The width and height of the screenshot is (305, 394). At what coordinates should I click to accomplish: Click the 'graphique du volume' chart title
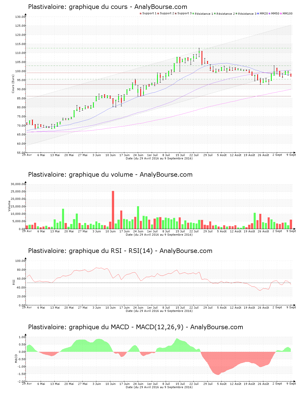[110, 175]
